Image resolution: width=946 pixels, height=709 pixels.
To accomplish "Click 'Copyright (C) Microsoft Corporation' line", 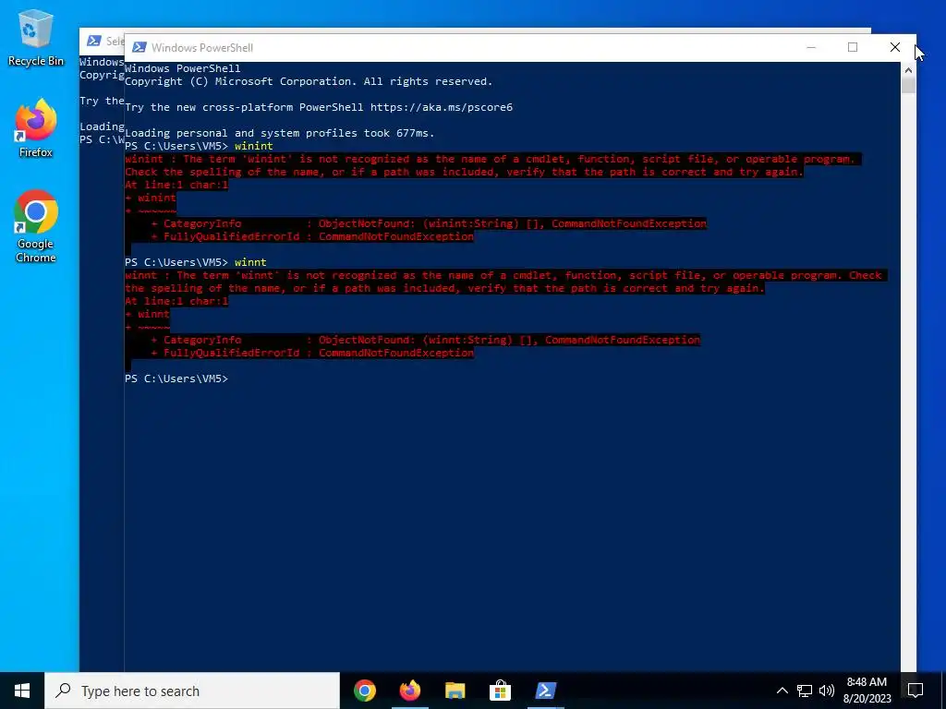I will coord(309,81).
